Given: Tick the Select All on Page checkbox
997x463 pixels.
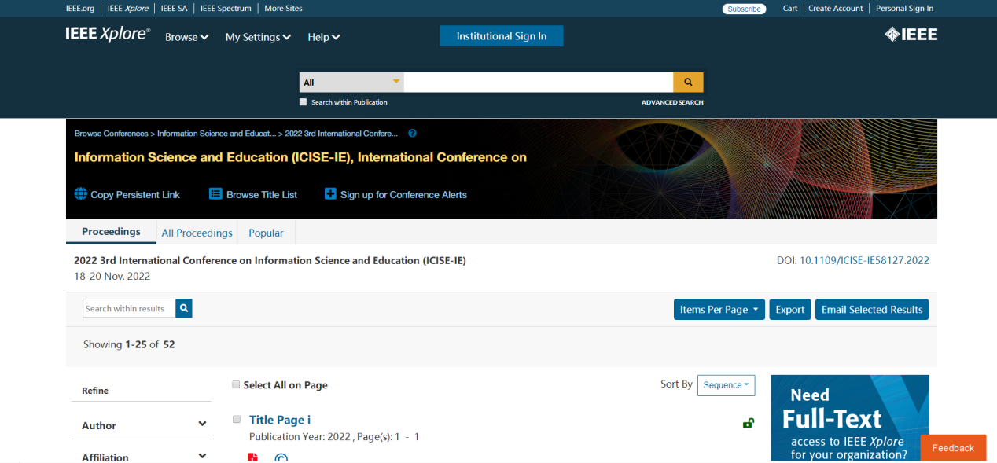Looking at the screenshot, I should pos(236,384).
